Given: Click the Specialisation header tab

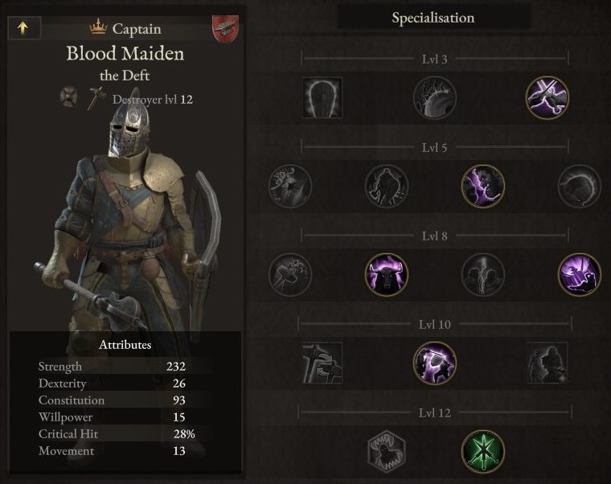Looking at the screenshot, I should coord(433,18).
